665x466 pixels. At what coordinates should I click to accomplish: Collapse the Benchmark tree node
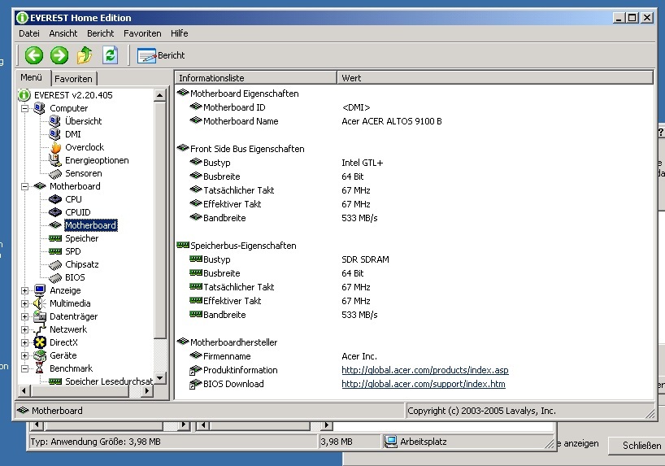point(24,368)
